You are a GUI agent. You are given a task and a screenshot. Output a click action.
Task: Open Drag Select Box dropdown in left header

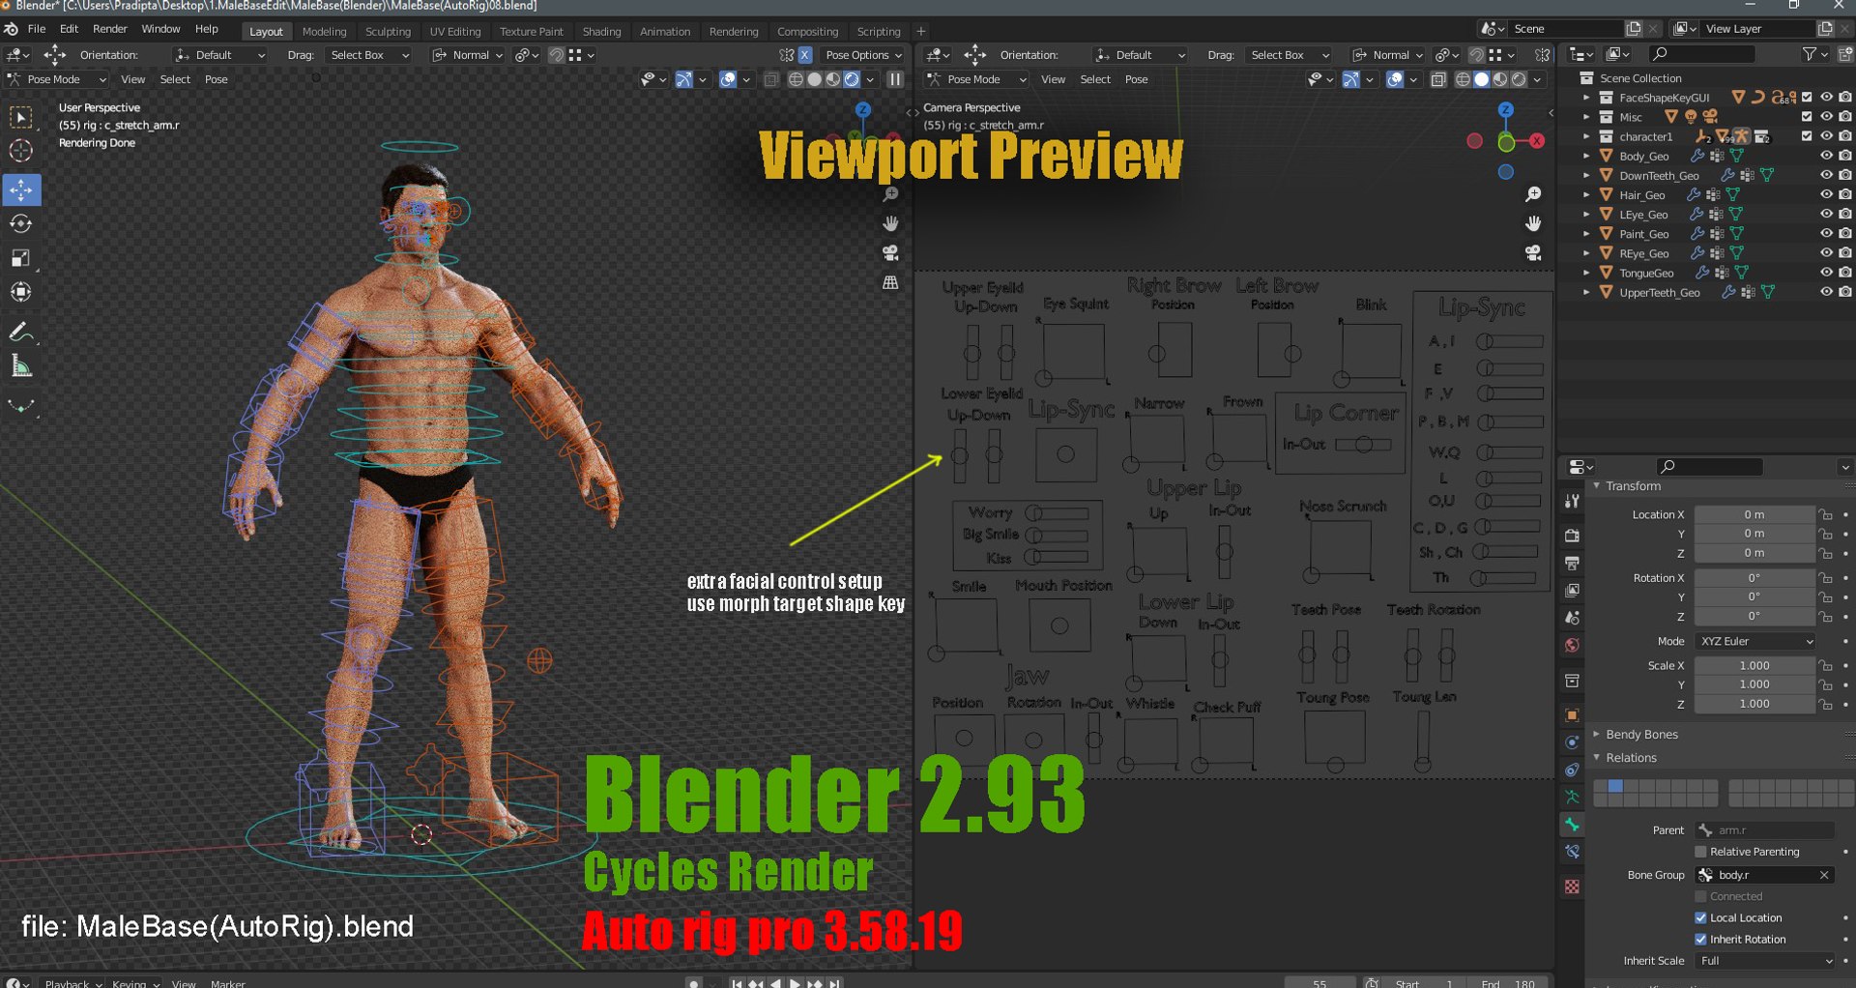point(369,55)
